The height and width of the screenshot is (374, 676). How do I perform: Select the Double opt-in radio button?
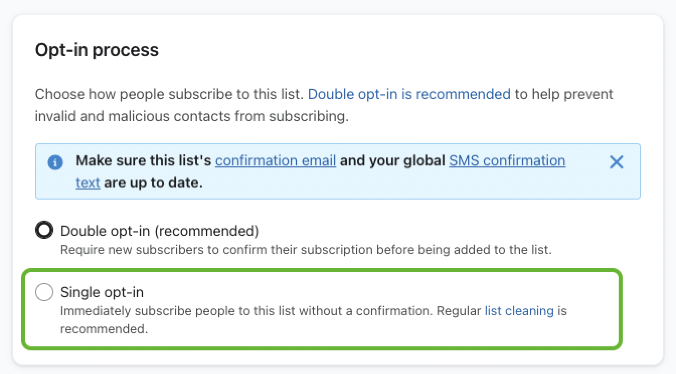point(44,231)
